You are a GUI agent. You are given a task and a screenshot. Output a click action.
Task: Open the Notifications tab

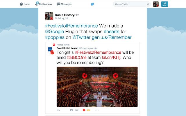click(x=44, y=4)
